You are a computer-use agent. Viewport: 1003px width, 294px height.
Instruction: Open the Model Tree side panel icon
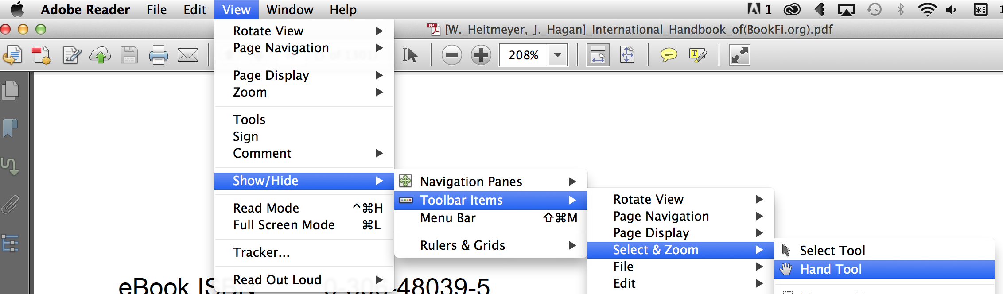[10, 243]
